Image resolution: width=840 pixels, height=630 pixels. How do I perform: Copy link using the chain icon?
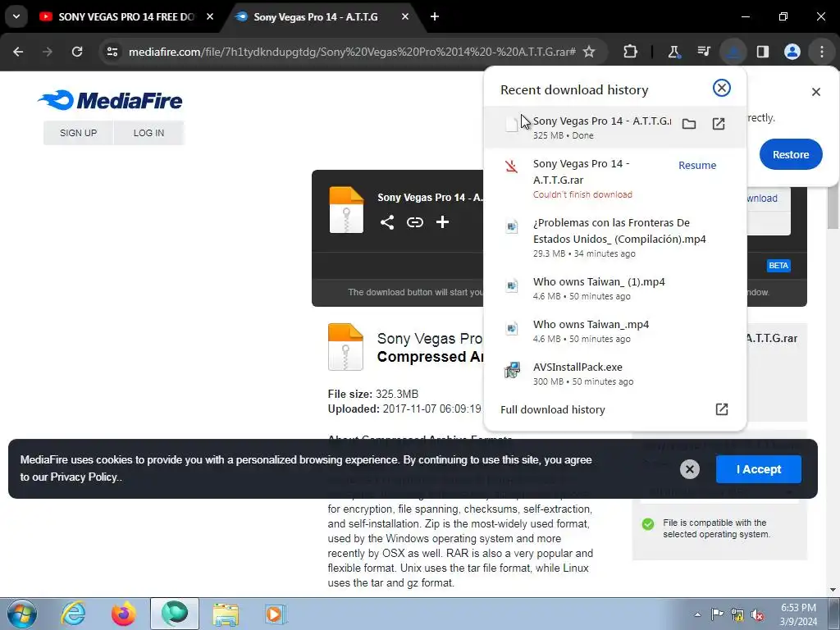pos(414,221)
